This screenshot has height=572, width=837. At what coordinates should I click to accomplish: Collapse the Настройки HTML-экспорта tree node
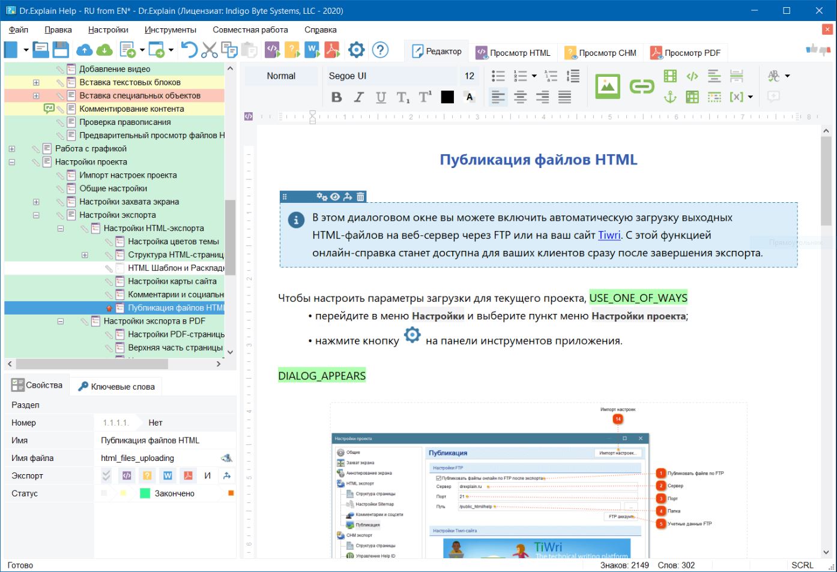click(x=61, y=229)
